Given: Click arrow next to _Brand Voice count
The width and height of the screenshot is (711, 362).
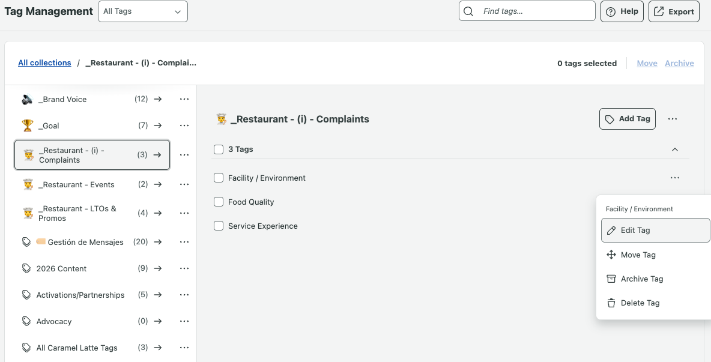Looking at the screenshot, I should (x=158, y=99).
